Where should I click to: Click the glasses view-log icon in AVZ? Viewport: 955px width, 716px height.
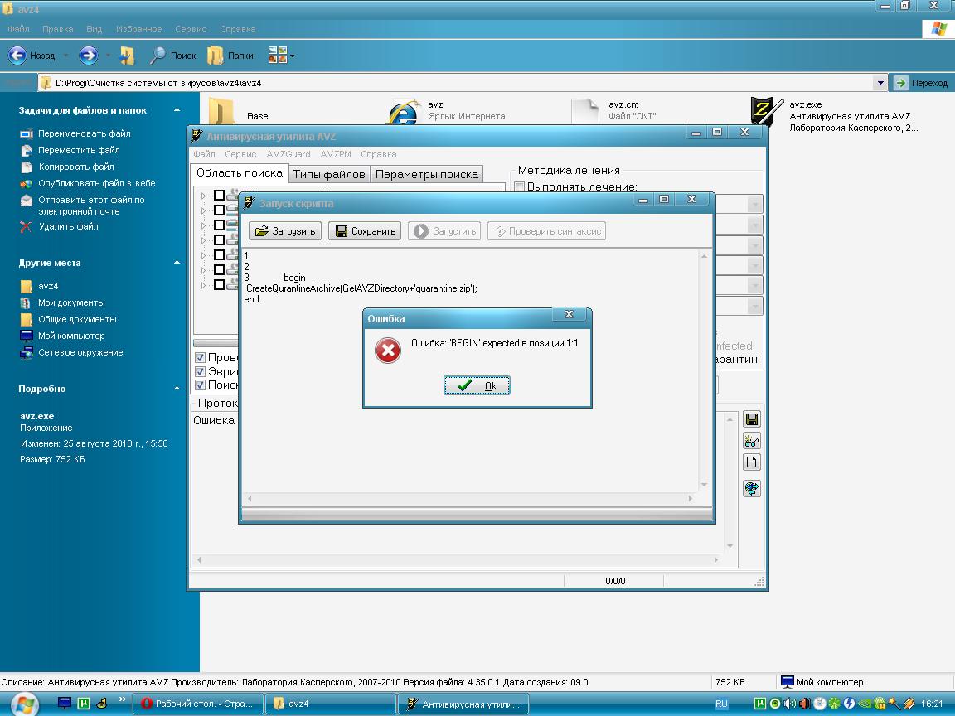(x=752, y=441)
